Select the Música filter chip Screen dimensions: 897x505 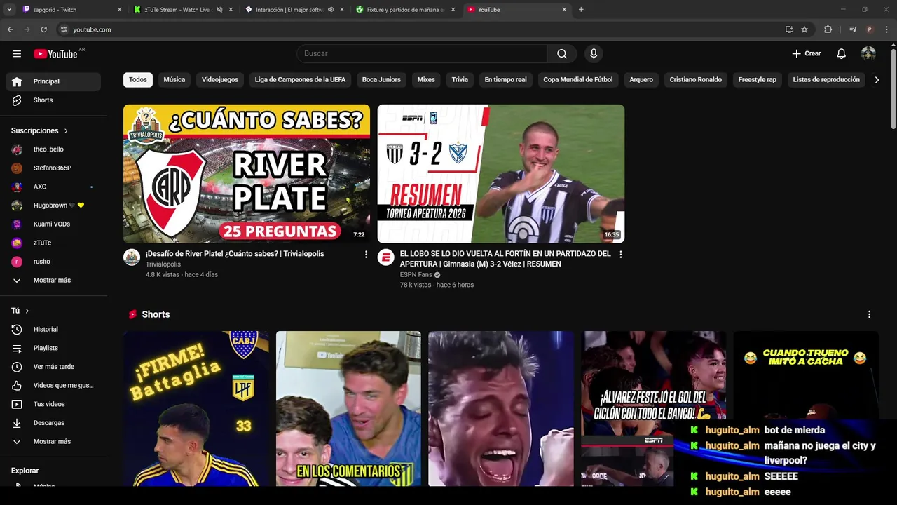pos(174,80)
